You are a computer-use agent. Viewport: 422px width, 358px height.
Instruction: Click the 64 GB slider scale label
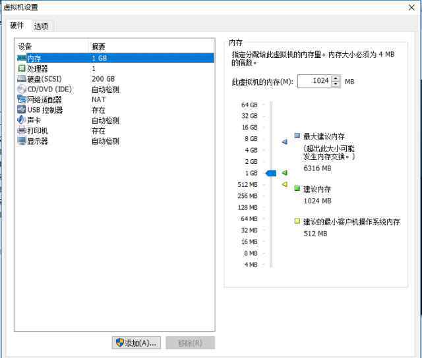point(249,105)
